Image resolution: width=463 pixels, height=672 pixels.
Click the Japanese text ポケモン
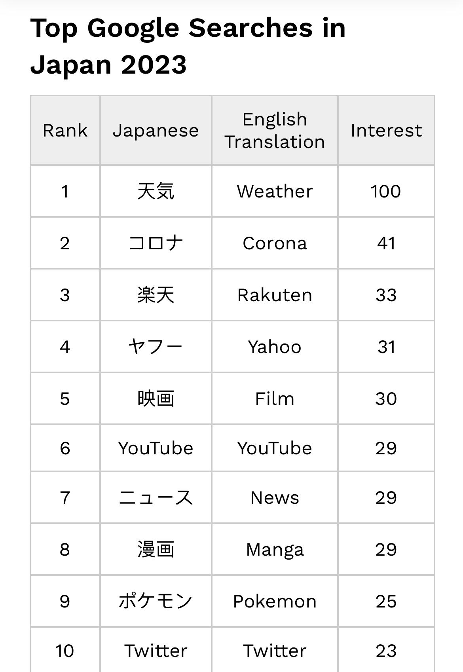click(x=156, y=602)
